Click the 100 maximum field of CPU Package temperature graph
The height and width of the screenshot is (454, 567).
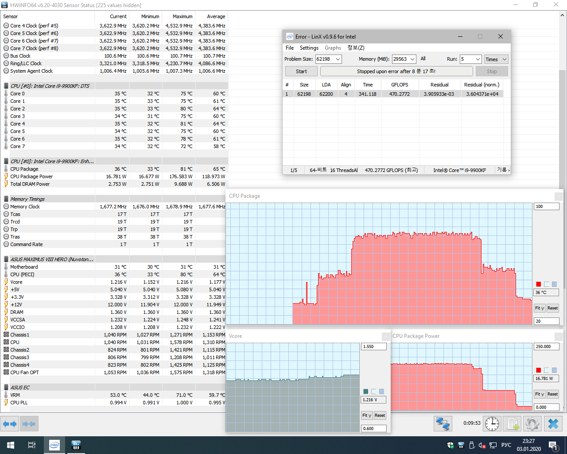point(547,207)
